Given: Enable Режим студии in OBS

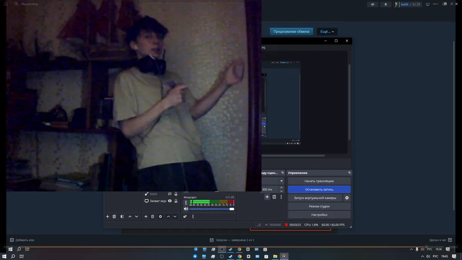Looking at the screenshot, I should coord(319,206).
